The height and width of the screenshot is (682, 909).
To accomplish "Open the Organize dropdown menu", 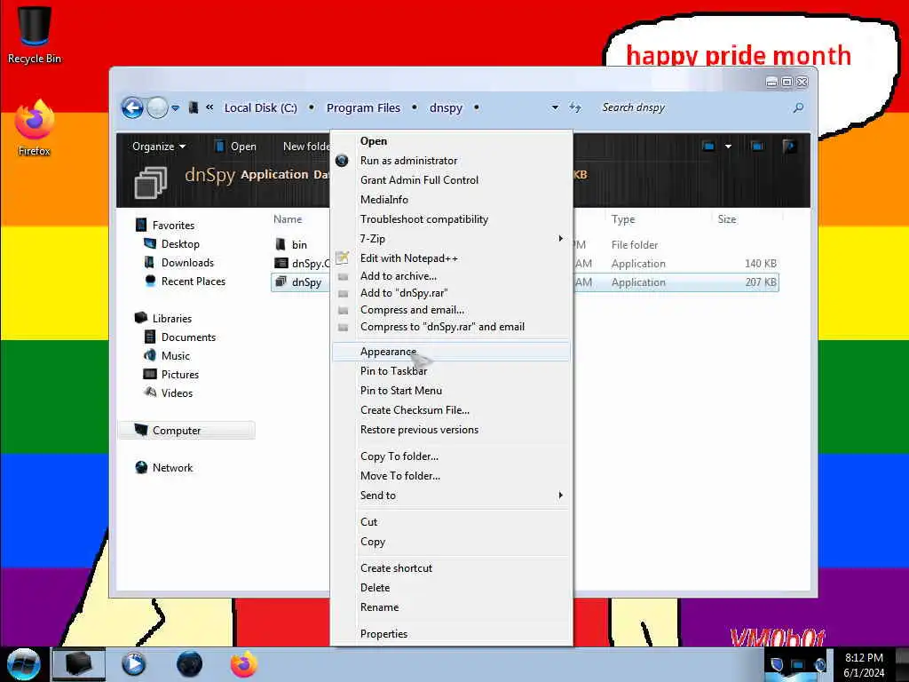I will [159, 147].
